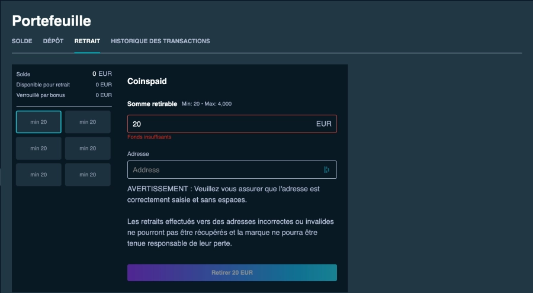
Task: Select the highlighted min 20 payment method tile
Action: point(38,122)
